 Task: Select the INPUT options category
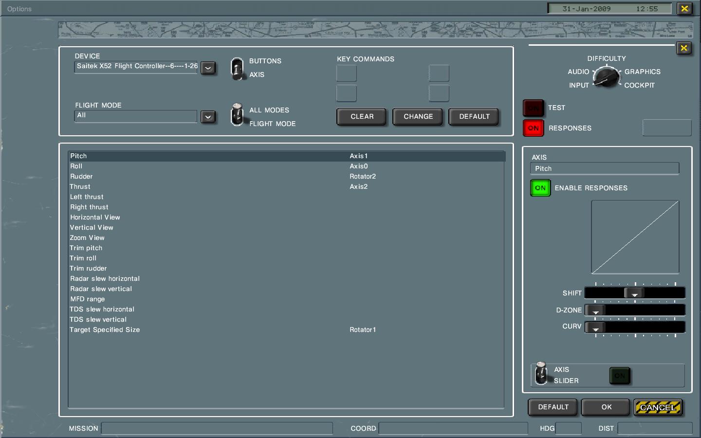579,85
